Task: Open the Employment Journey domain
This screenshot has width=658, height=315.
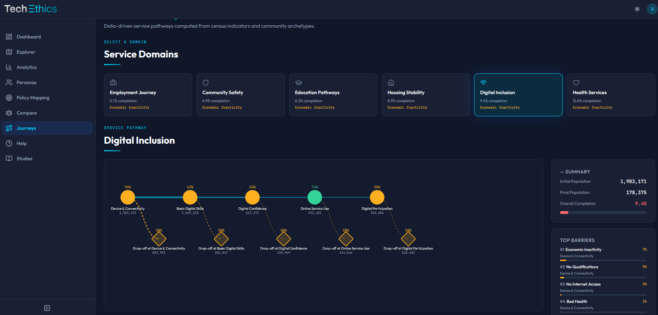Action: (148, 95)
